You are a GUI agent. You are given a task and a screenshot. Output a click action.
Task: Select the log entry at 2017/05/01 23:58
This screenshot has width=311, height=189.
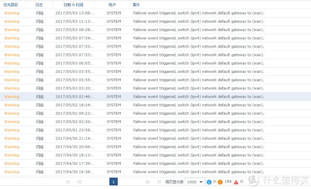click(x=155, y=130)
